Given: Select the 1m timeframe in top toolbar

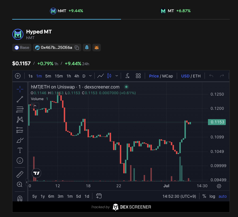Looking at the screenshot, I should (39, 76).
